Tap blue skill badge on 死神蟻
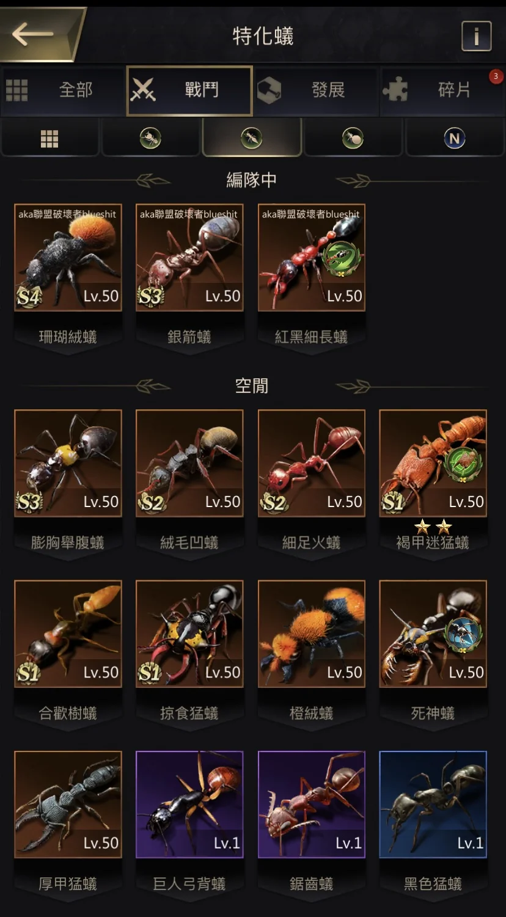 (463, 634)
